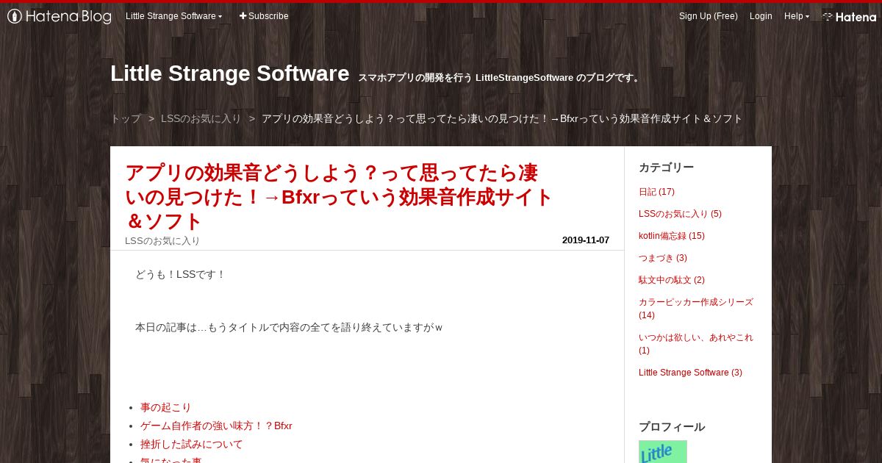Open the LSSのお気に入り tag under article title
Image resolution: width=882 pixels, height=463 pixels.
[162, 240]
